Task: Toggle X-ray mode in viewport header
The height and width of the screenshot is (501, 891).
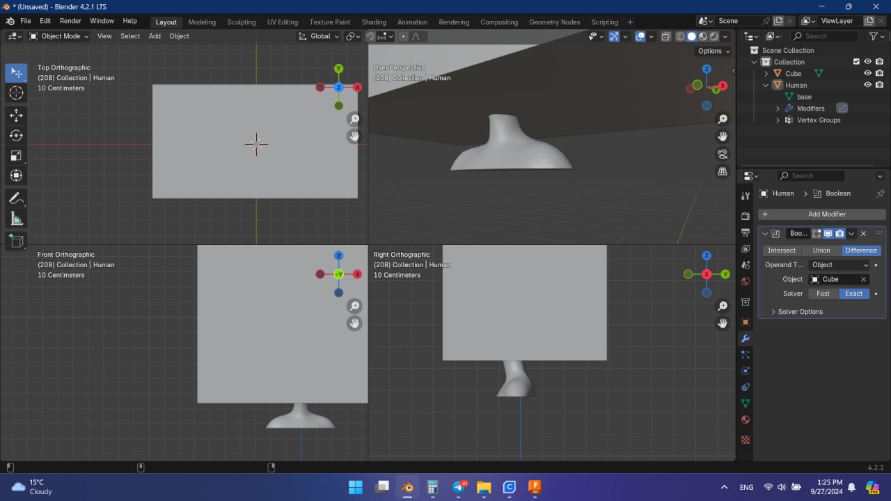Action: click(x=666, y=36)
